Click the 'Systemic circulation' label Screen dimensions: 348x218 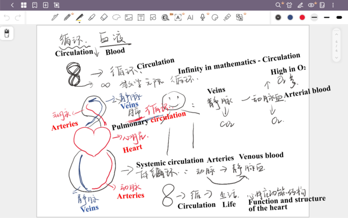(170, 162)
